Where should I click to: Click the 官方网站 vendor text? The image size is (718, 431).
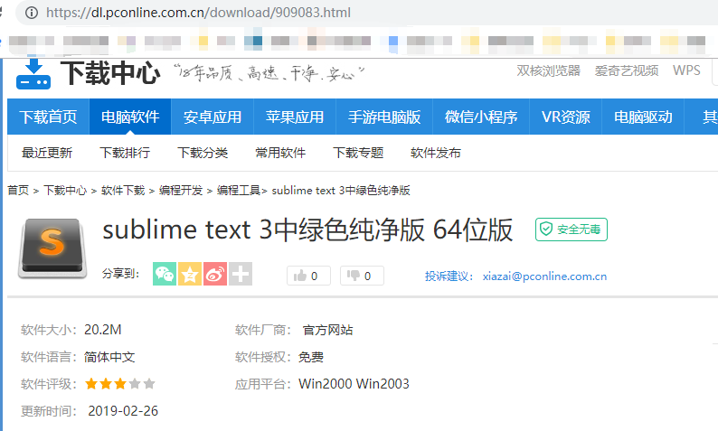(328, 330)
